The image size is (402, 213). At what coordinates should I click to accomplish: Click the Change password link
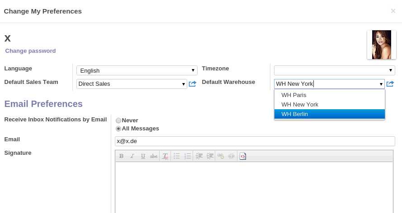(30, 51)
